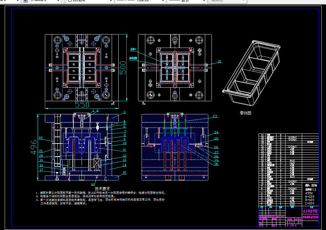This screenshot has height=230, width=326.
Task: Click the right-hand blue mold section view
Action: [175, 147]
